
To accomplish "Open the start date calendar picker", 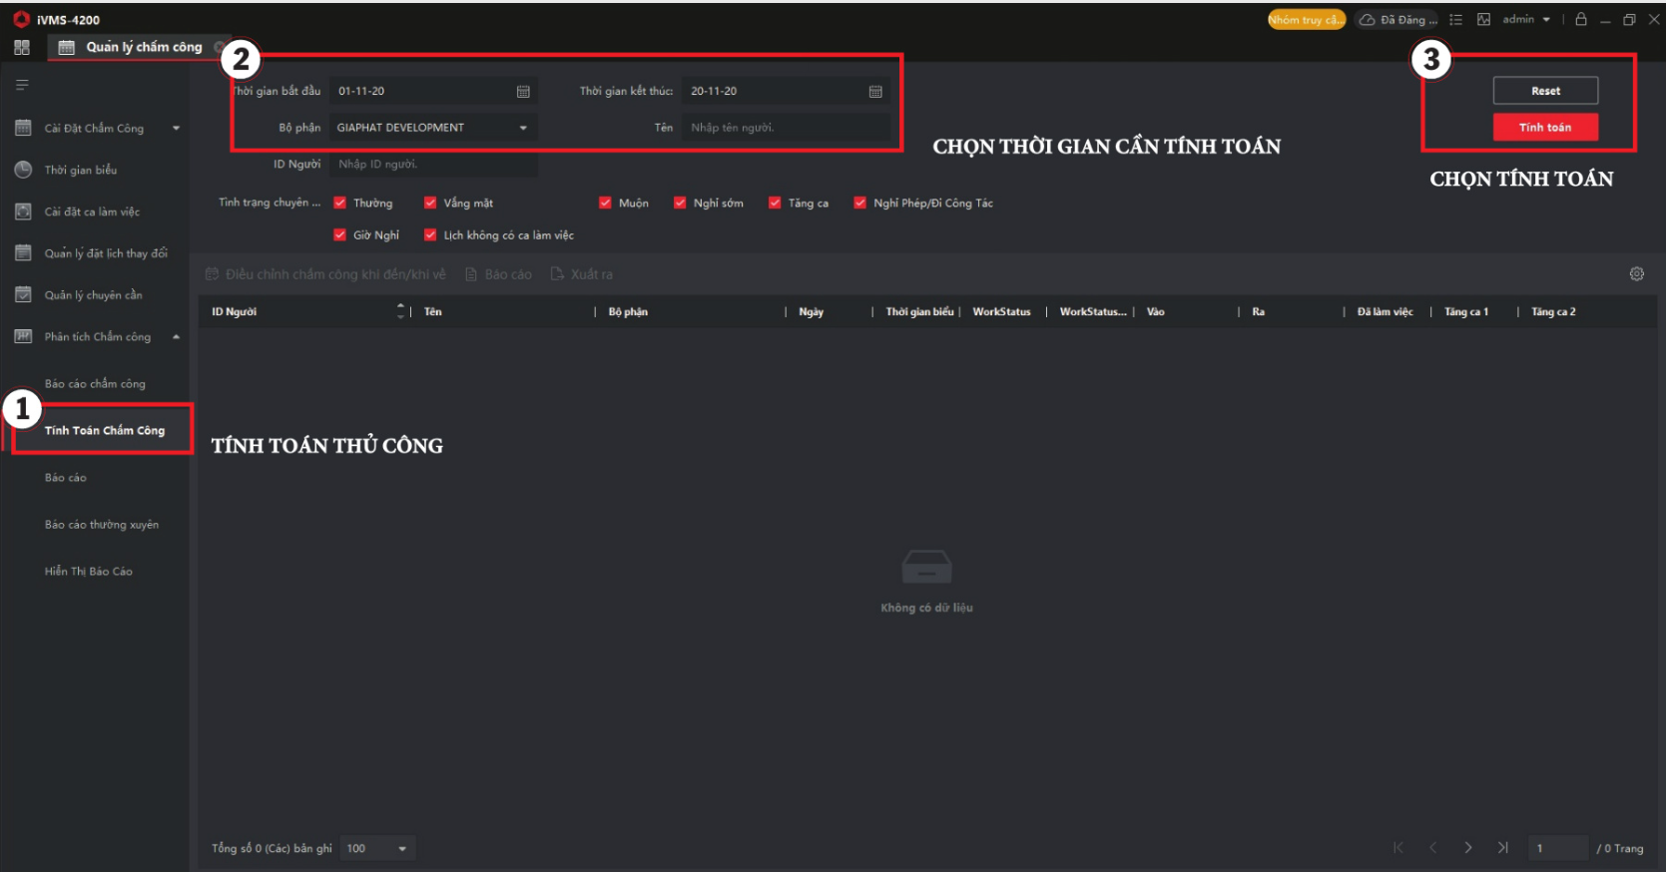I will (x=523, y=92).
